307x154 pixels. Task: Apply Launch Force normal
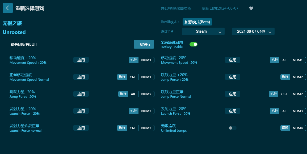(x=81, y=128)
